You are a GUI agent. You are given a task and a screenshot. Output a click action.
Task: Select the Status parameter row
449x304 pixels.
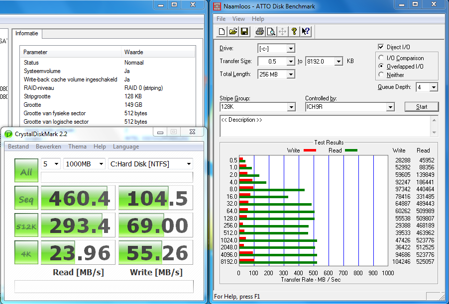(108, 63)
